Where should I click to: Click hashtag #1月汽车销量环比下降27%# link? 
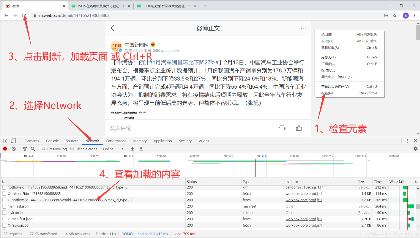coord(184,62)
